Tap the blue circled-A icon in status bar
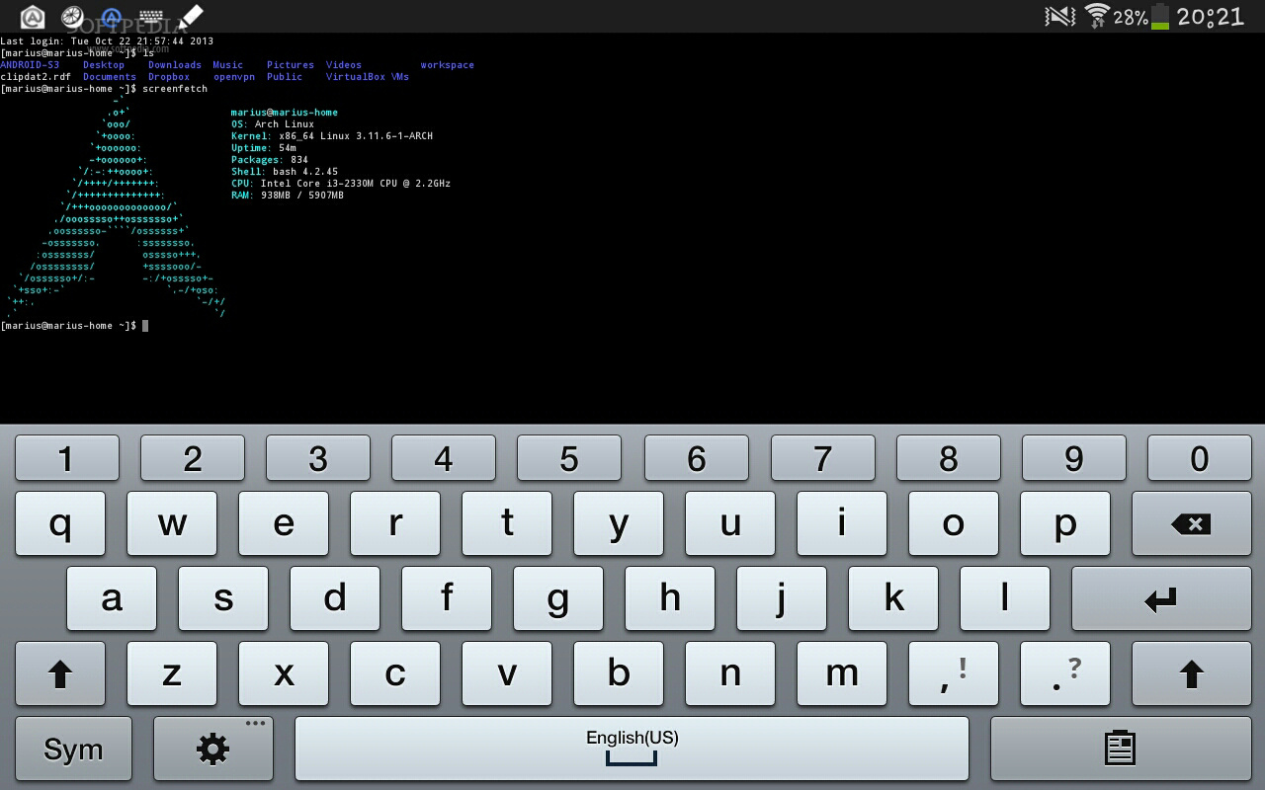Screen dimensions: 1265x790 pyautogui.click(x=111, y=17)
